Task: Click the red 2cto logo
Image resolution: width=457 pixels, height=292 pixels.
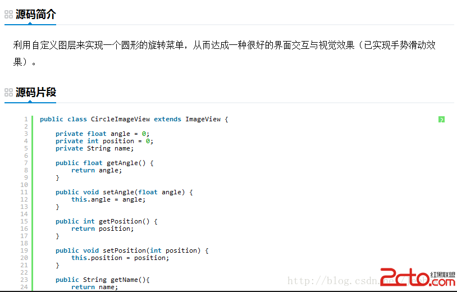Action: (403, 277)
